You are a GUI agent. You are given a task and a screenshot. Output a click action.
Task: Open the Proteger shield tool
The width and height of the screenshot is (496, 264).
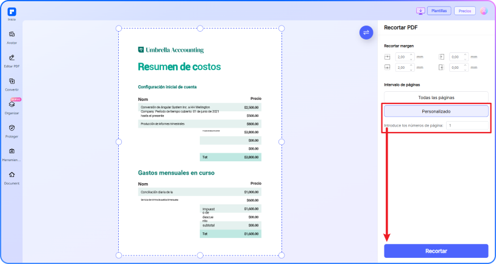click(12, 131)
